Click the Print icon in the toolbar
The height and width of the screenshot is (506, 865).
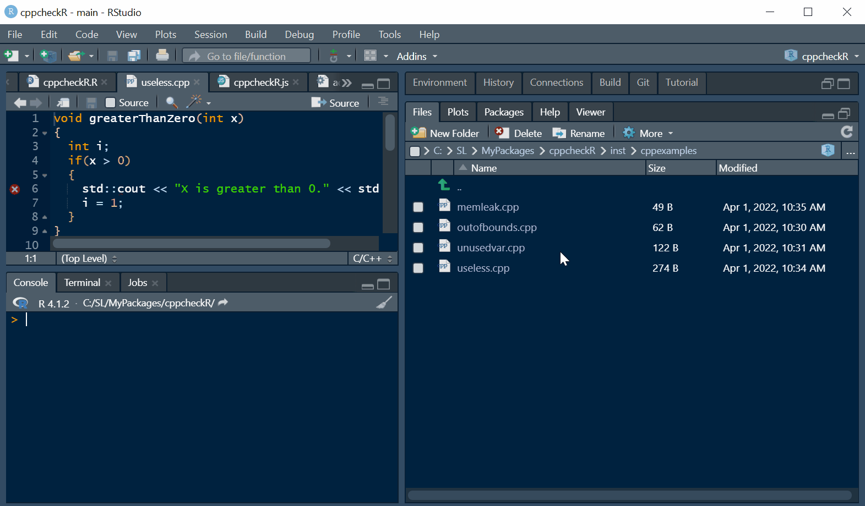coord(162,56)
